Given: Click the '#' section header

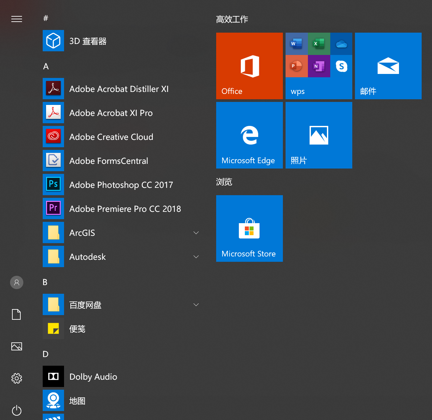Looking at the screenshot, I should [46, 18].
